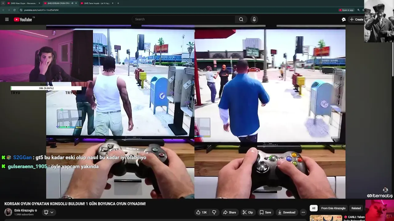Click the Share button
The width and height of the screenshot is (394, 221).
230,212
